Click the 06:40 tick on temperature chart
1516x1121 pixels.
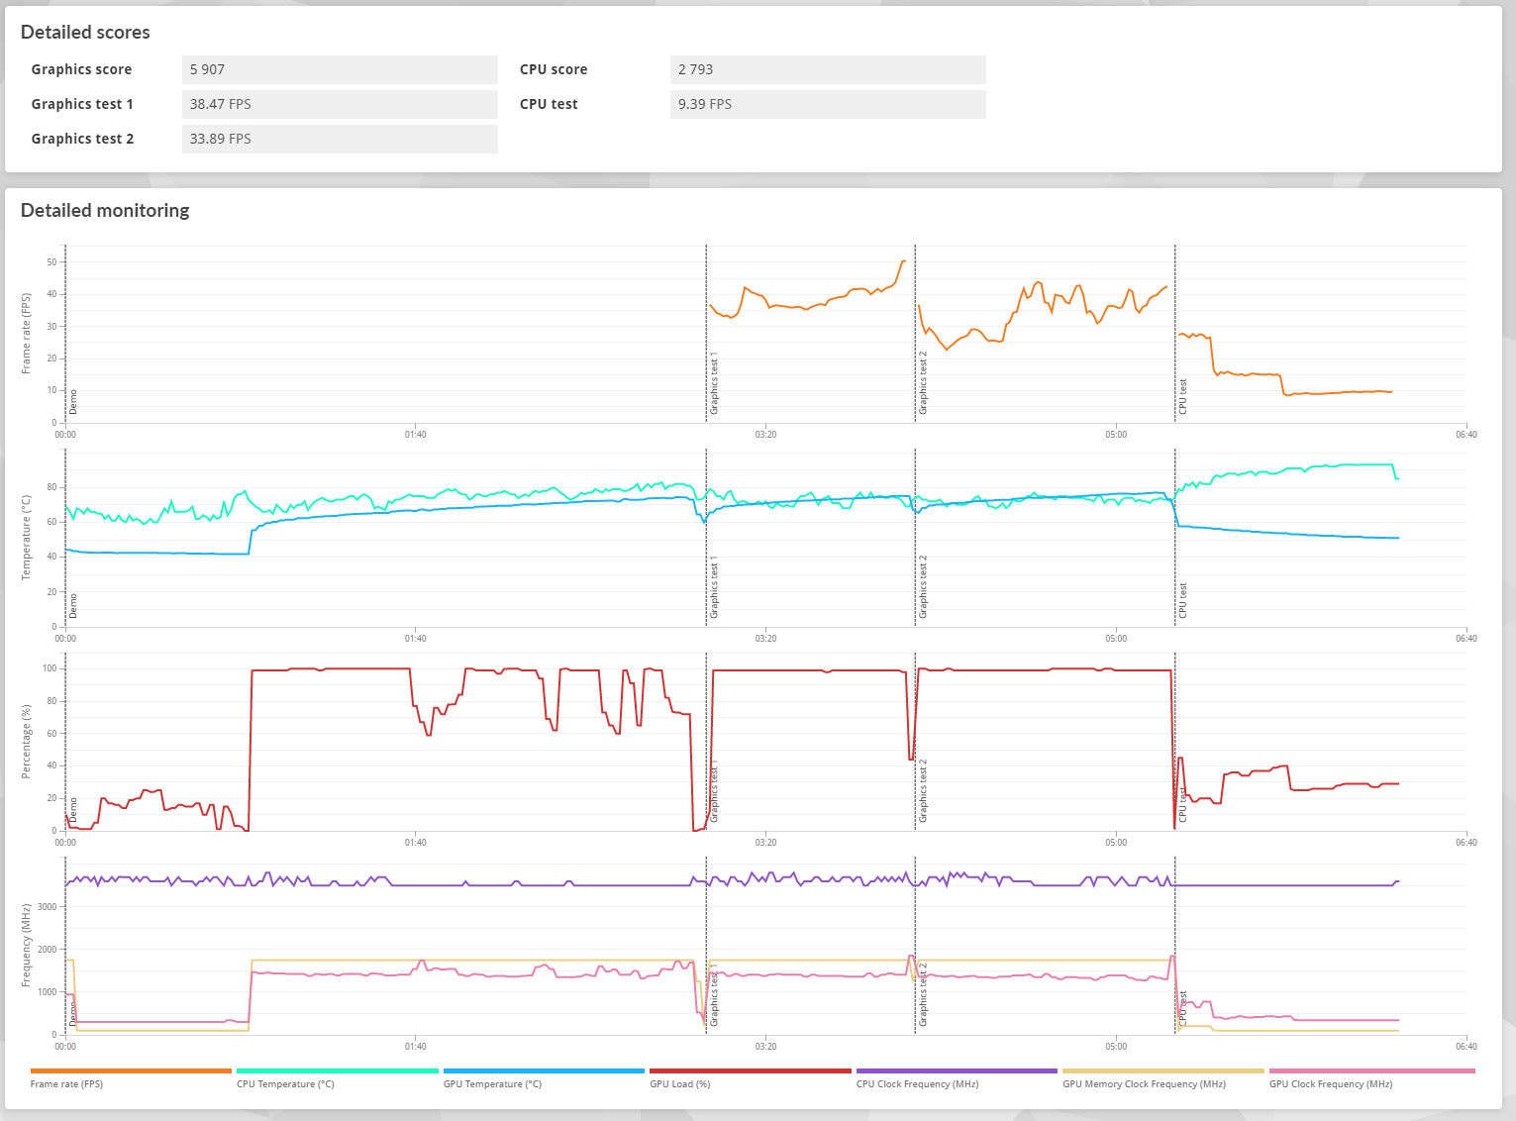pos(1465,639)
